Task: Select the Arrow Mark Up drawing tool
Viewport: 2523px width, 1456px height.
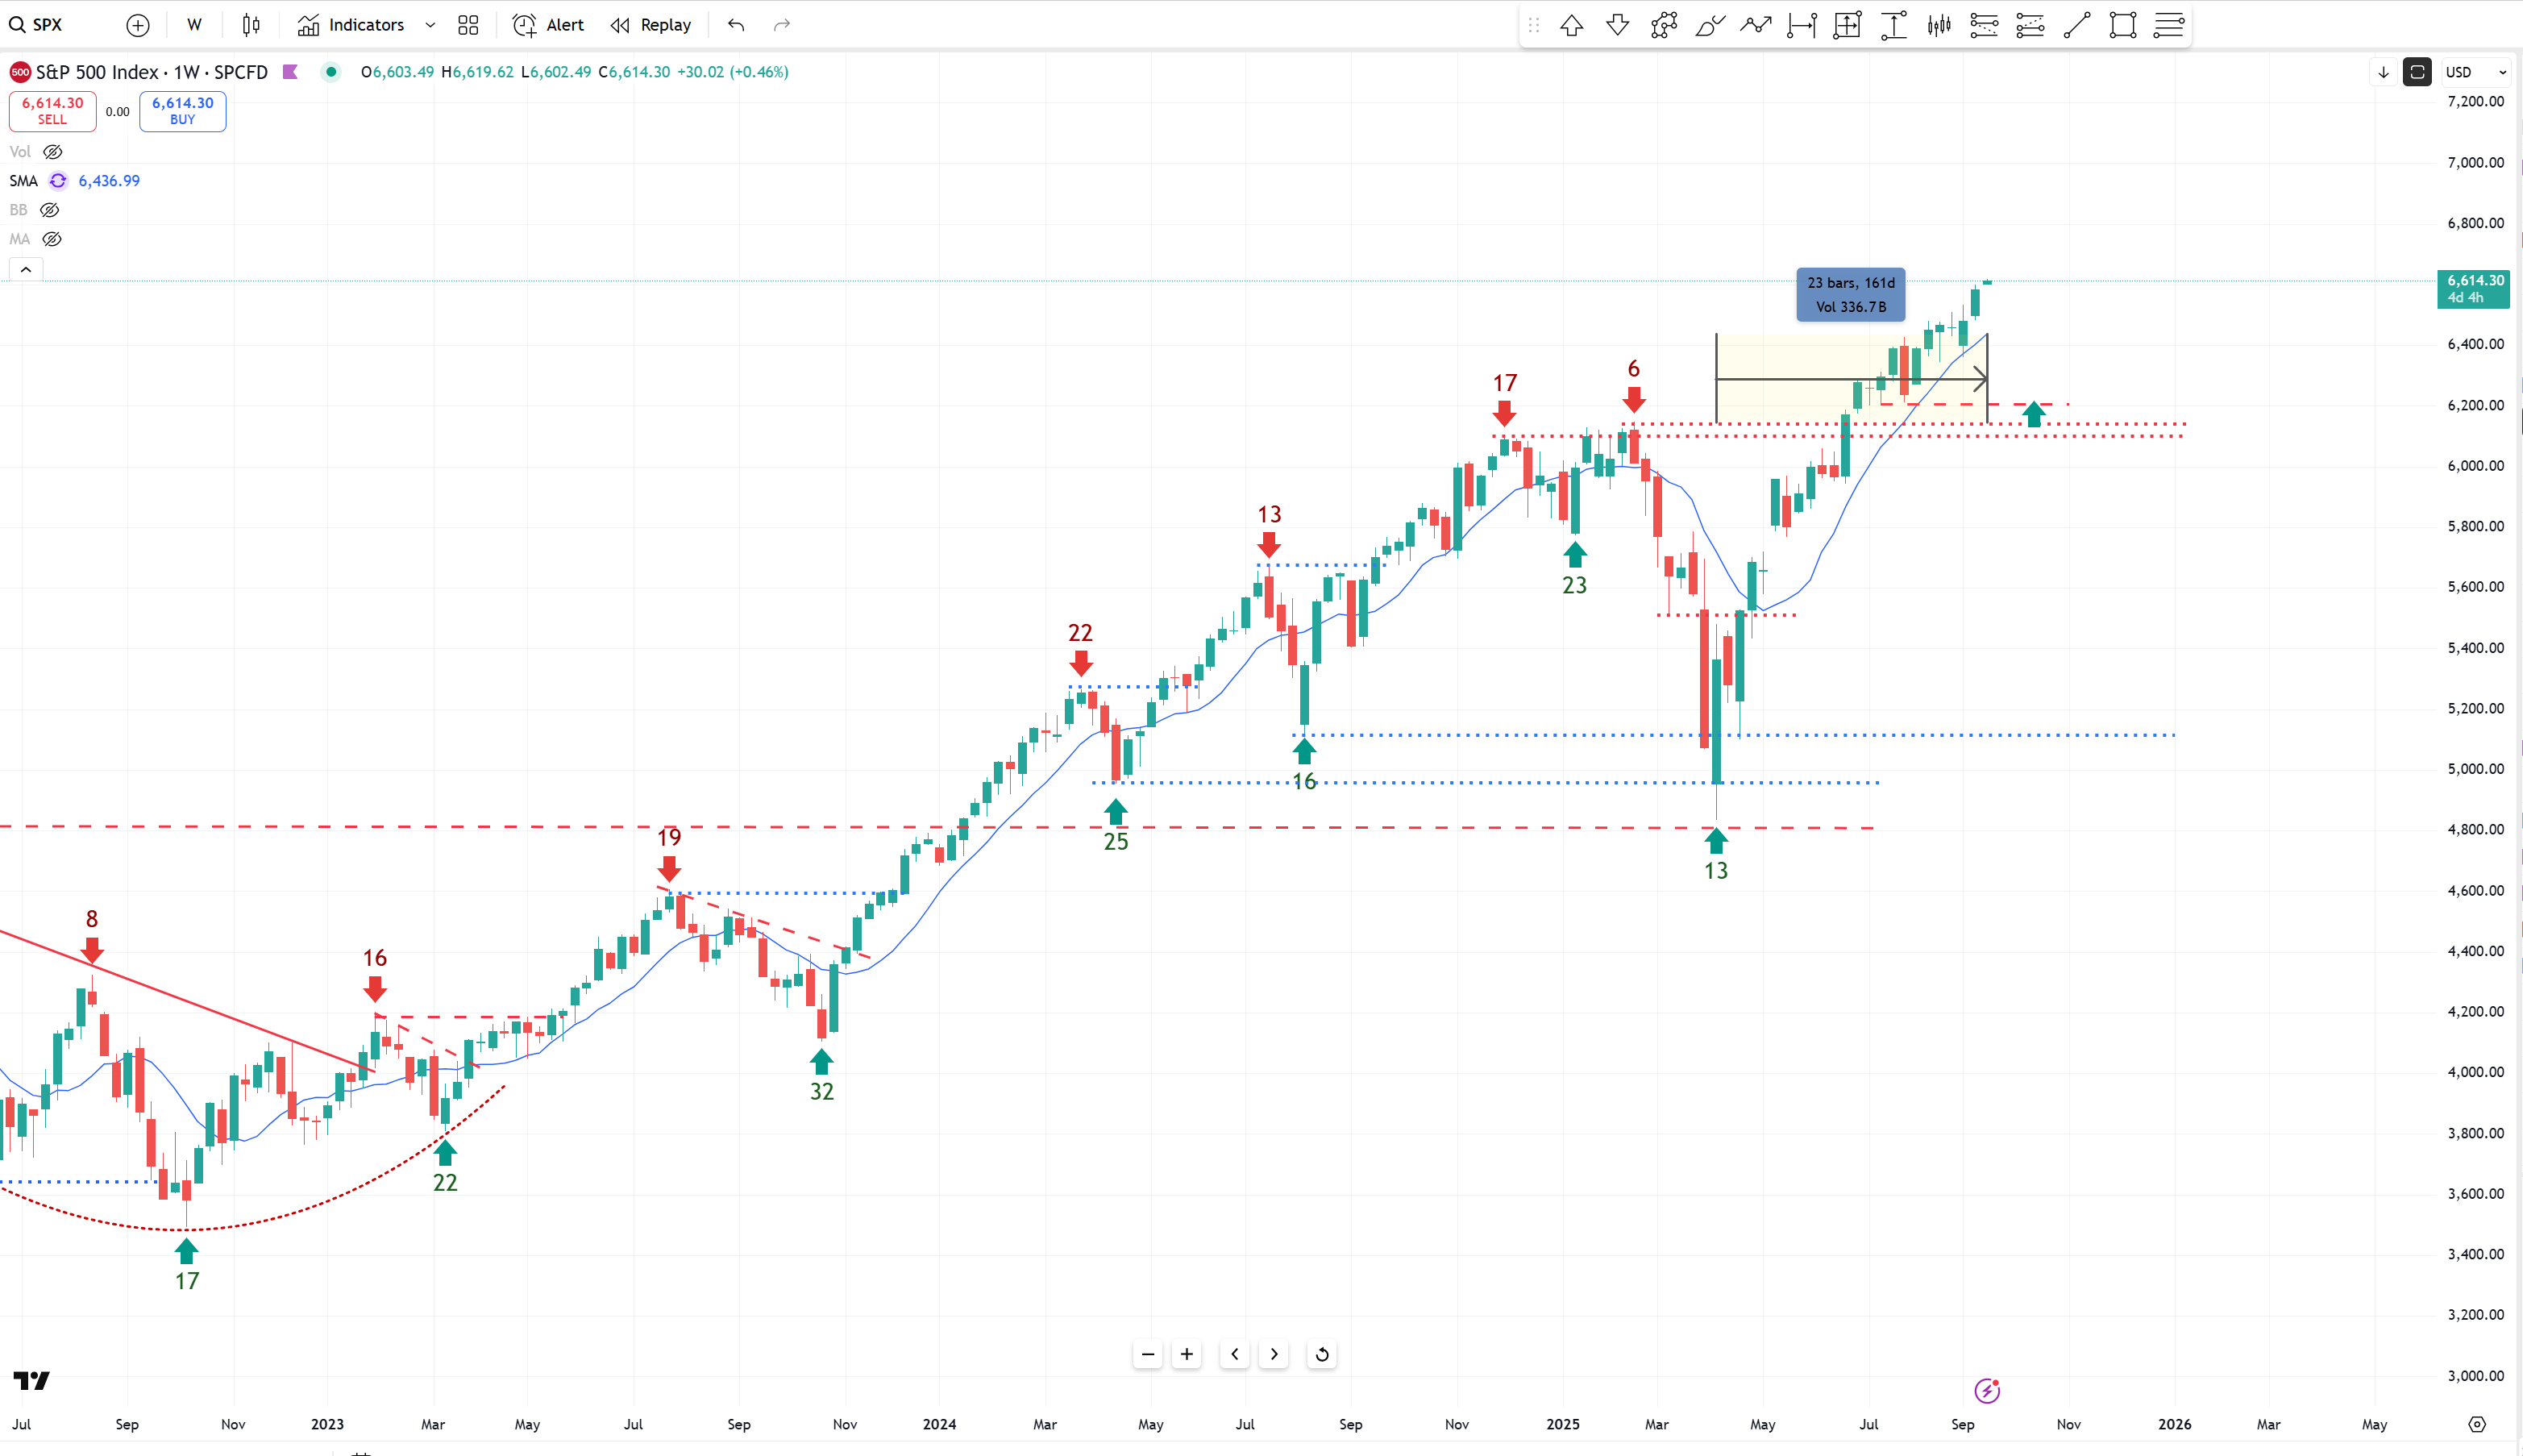Action: (x=1571, y=25)
